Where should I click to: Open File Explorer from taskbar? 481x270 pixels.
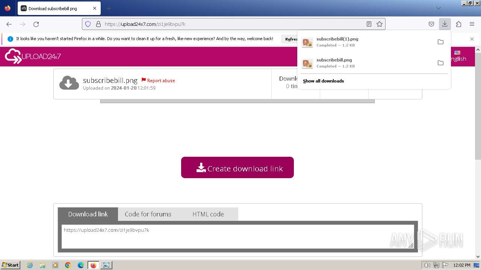pyautogui.click(x=42, y=265)
